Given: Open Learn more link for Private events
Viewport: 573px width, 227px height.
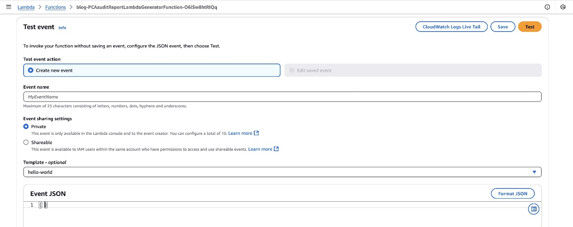Looking at the screenshot, I should click(x=240, y=133).
